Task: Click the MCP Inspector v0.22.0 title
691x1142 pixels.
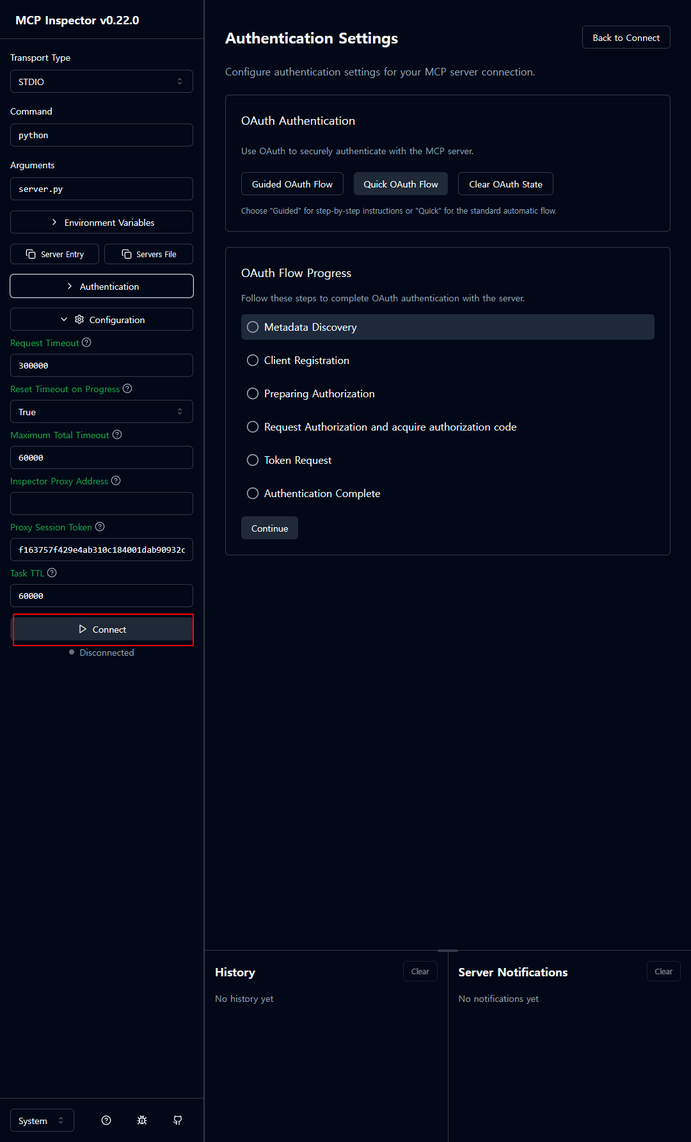Action: 77,20
